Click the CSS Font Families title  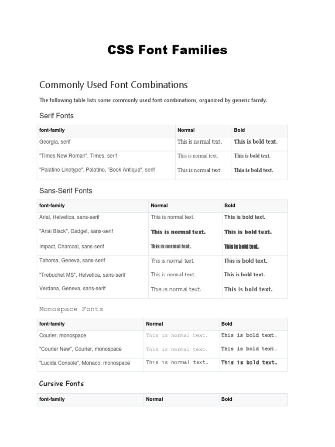point(167,50)
